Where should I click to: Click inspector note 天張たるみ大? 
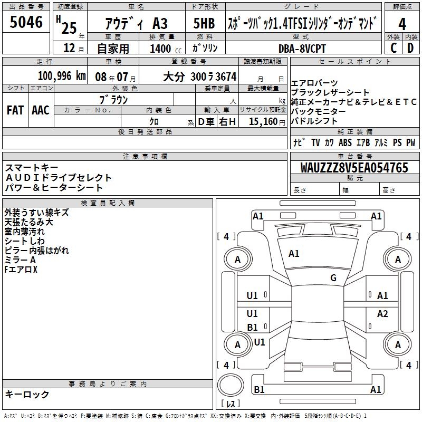(x=28, y=222)
